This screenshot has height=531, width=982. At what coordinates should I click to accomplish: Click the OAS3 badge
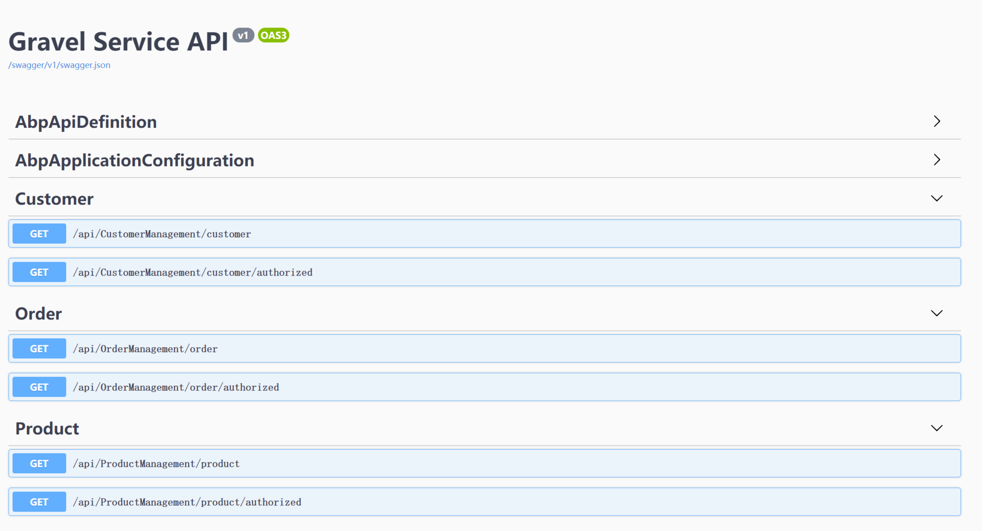(x=274, y=35)
